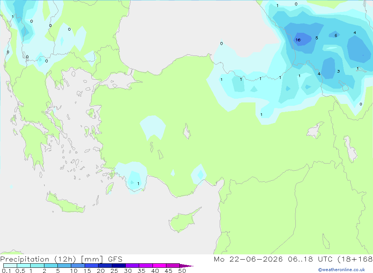This screenshot has height=273, width=373.
Task: Click the legend label 10
Action: [x=74, y=271]
